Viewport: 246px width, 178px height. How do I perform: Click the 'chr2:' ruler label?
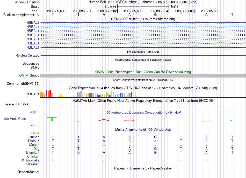35,11
